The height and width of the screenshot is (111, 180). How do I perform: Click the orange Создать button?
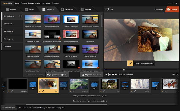[x=172, y=10]
